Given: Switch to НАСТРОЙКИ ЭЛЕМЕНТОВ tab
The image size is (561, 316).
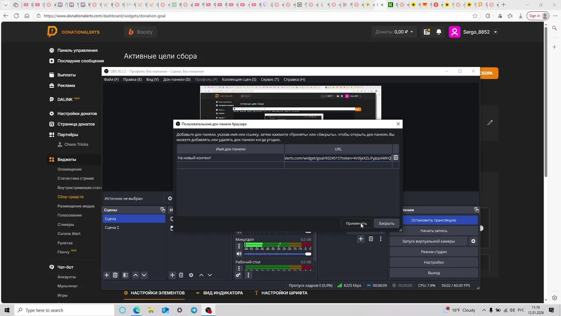Looking at the screenshot, I should [154, 293].
